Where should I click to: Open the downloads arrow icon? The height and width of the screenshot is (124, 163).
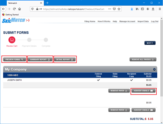132,9
